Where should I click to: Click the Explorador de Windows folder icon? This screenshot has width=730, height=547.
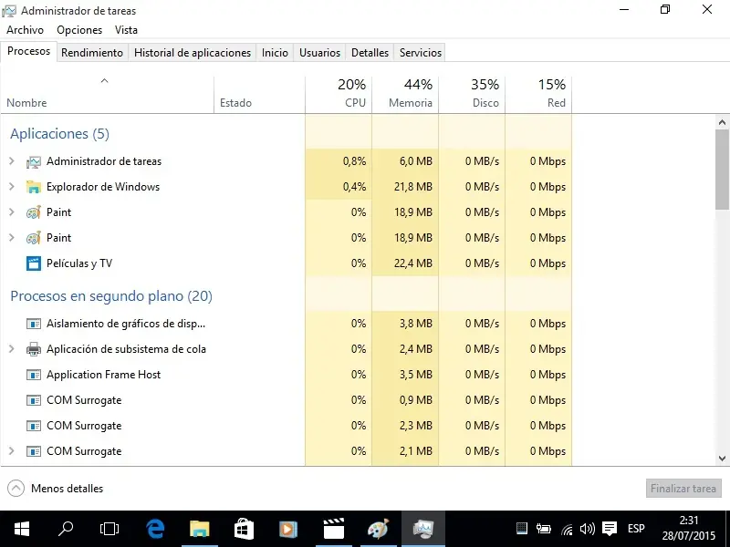[34, 187]
